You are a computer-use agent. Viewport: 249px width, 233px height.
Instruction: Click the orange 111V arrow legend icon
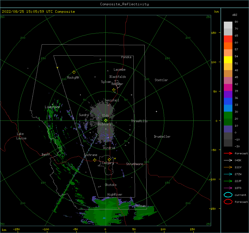point(228,167)
